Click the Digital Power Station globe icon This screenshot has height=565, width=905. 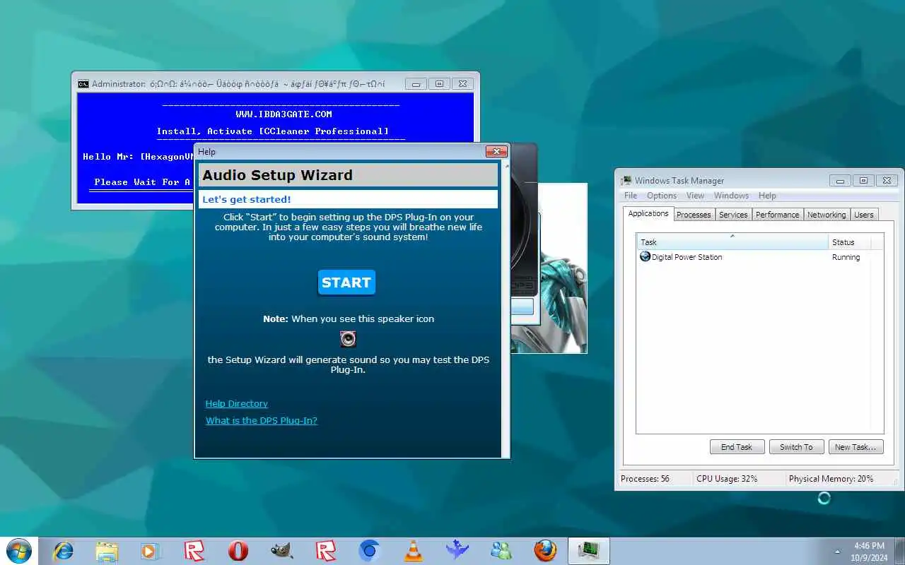pyautogui.click(x=645, y=256)
